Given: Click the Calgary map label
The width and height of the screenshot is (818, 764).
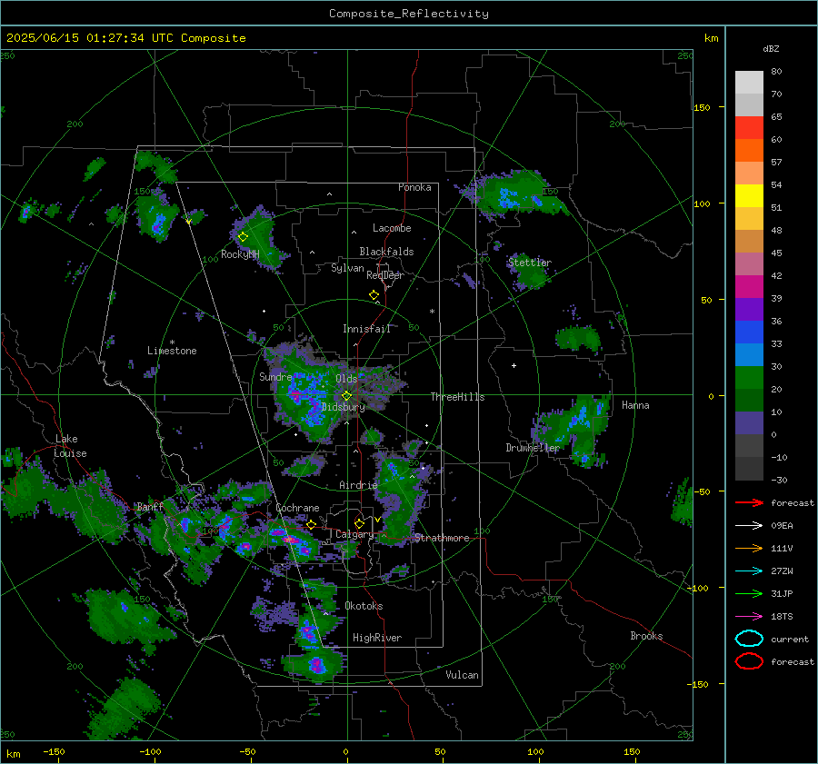Looking at the screenshot, I should pos(354,534).
